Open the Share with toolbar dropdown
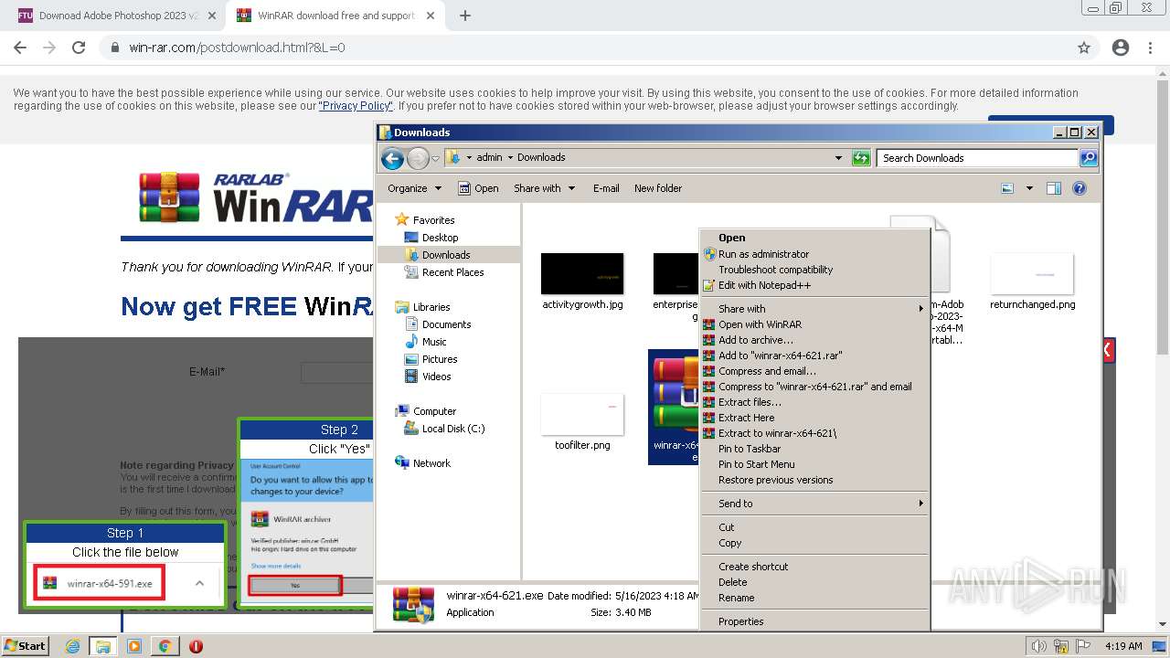1170x658 pixels. 545,188
